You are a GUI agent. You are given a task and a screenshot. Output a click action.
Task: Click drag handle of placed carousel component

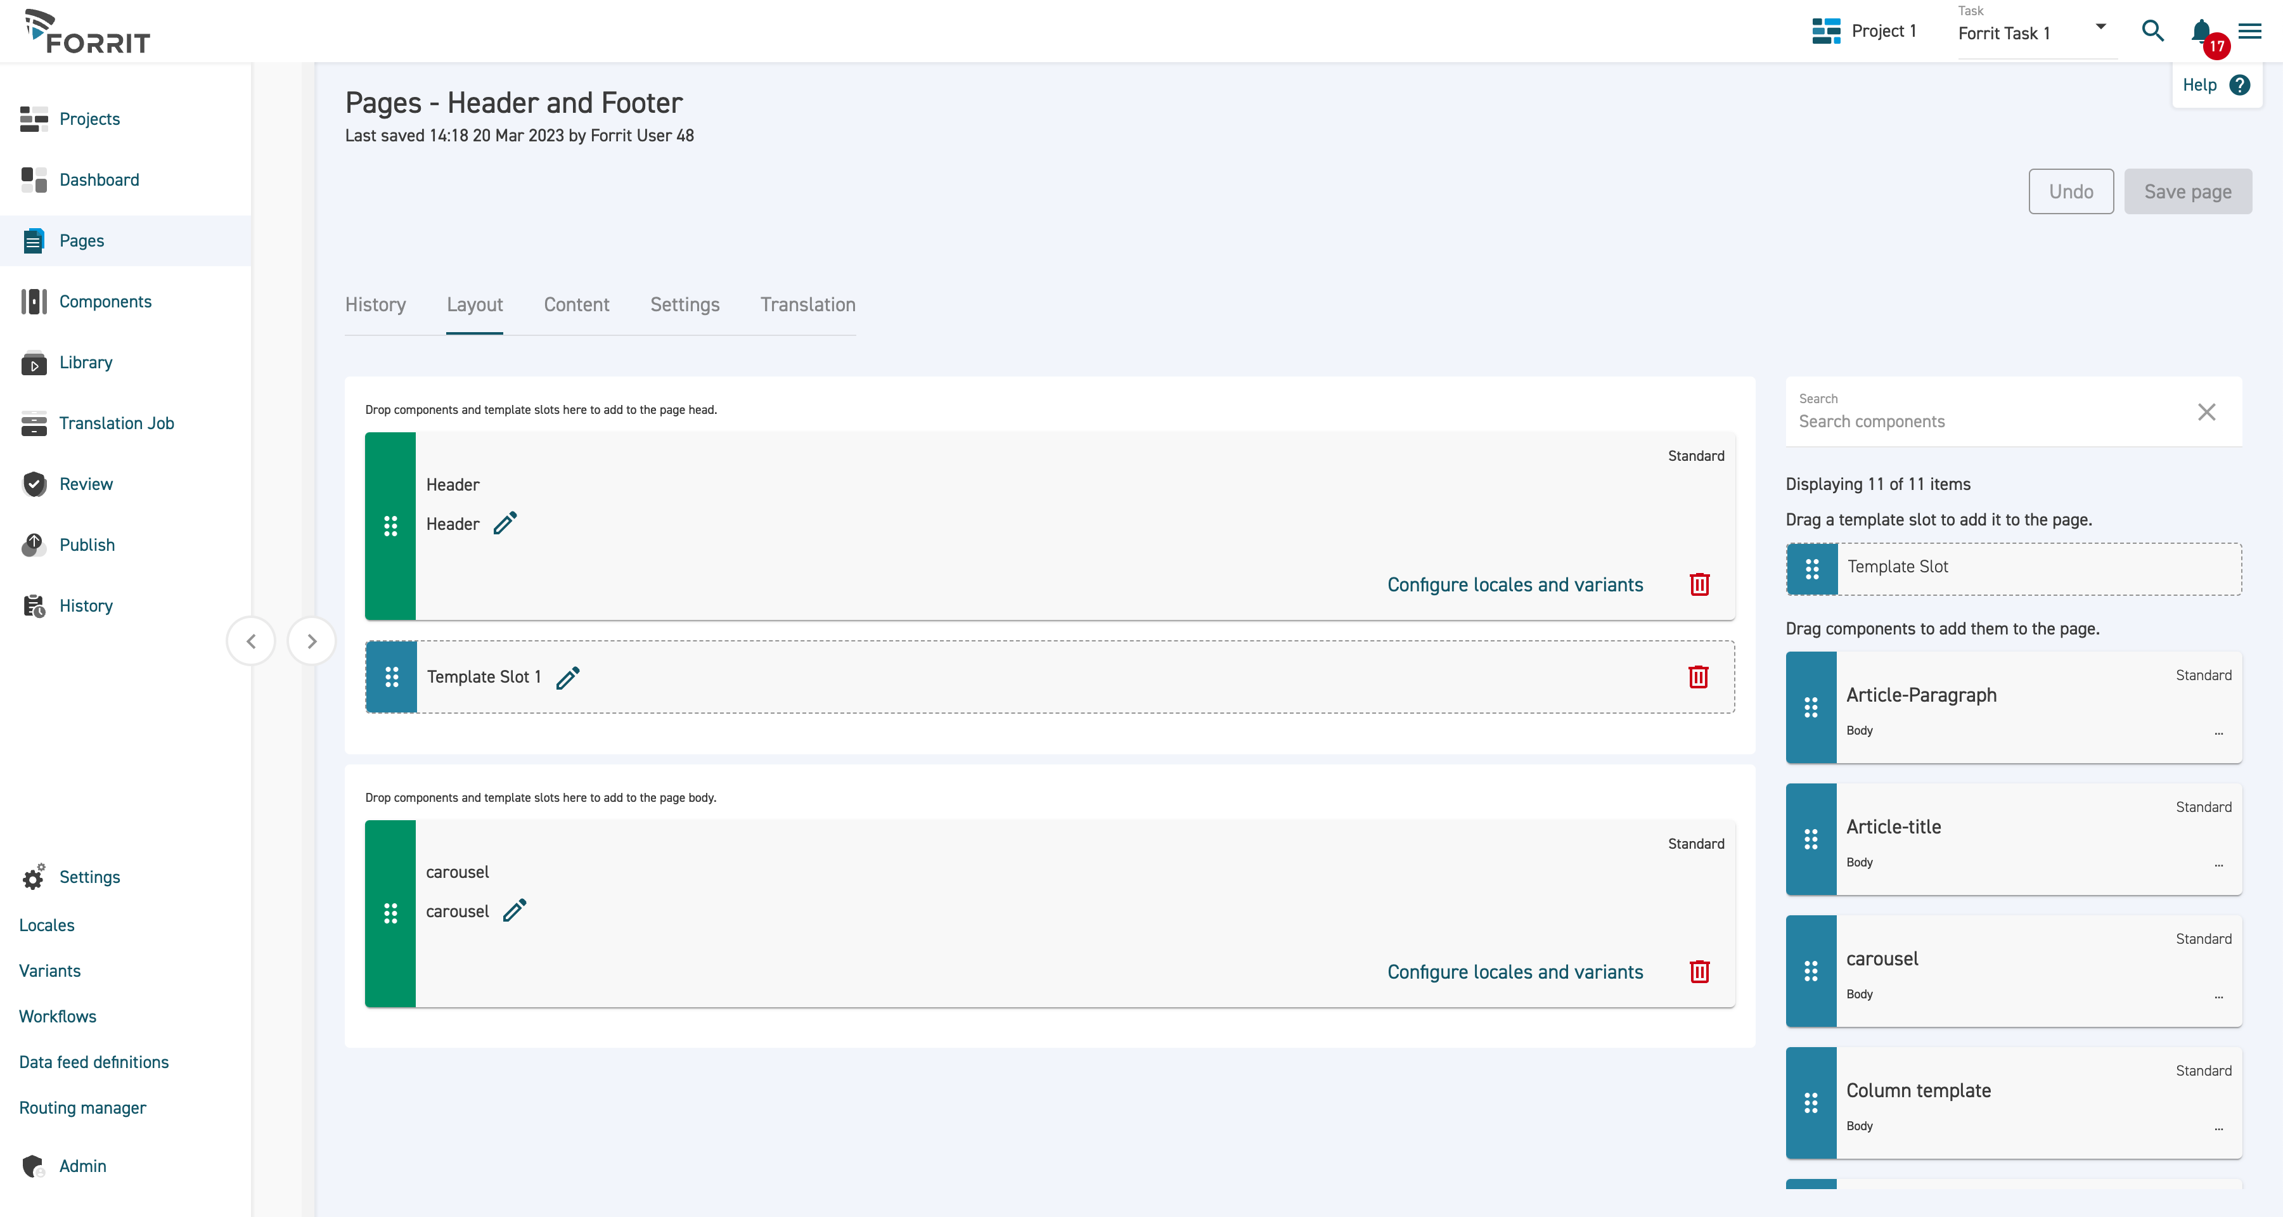(390, 914)
